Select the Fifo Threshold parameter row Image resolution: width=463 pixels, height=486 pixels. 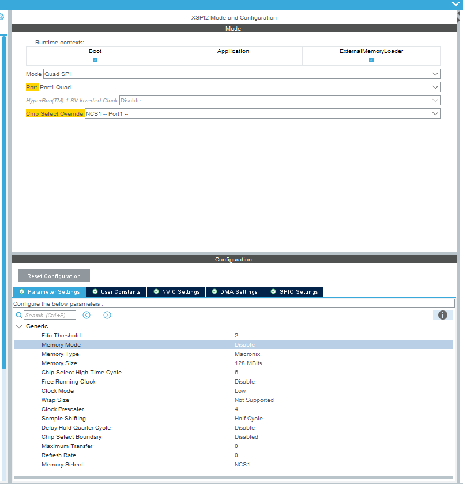pyautogui.click(x=234, y=335)
